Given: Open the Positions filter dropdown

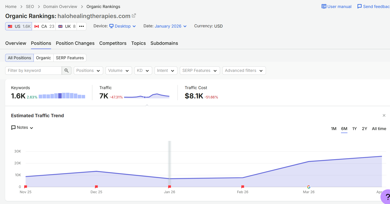Looking at the screenshot, I should click(x=88, y=71).
